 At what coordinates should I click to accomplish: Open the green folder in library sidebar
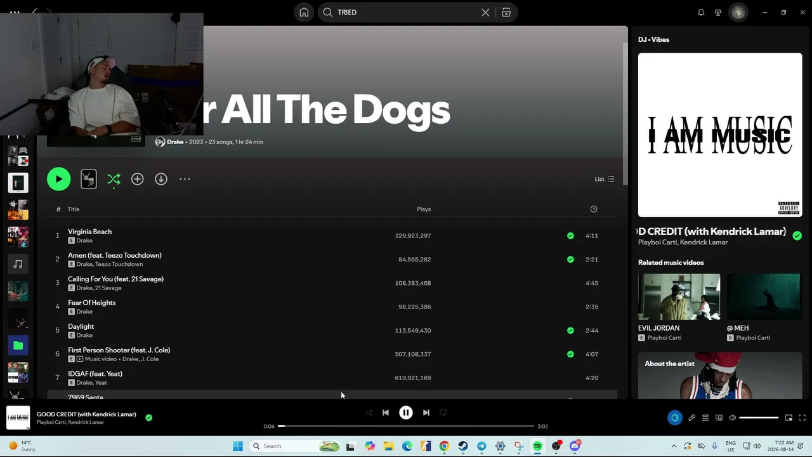point(18,345)
